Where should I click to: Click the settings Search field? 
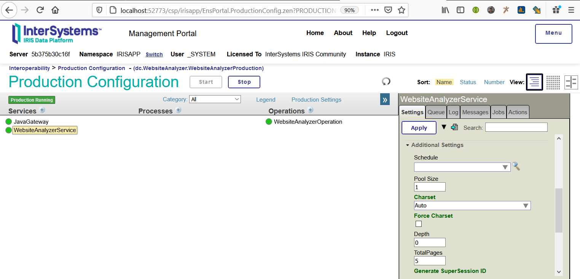(x=516, y=127)
